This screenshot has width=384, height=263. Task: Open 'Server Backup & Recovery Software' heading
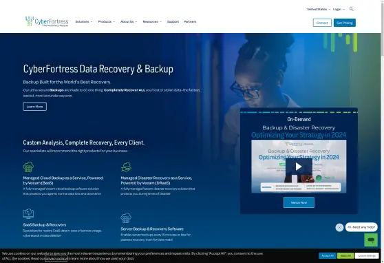pos(152,229)
